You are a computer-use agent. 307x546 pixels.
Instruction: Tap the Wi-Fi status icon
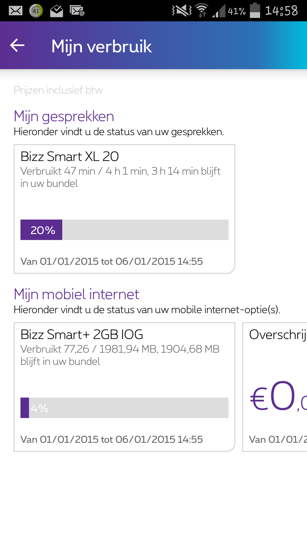(202, 11)
